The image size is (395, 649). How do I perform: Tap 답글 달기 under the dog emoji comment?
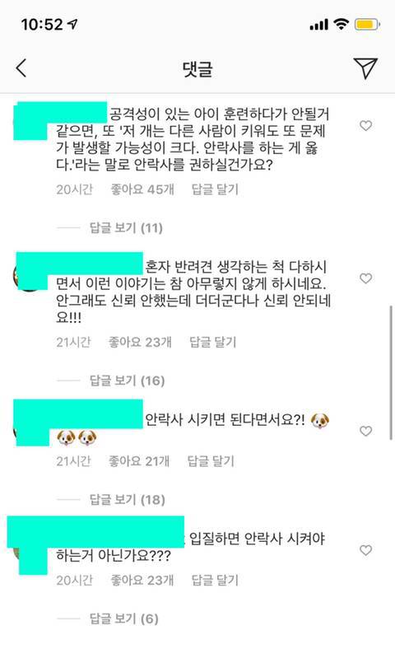[211, 460]
